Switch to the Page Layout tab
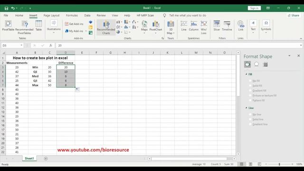Viewport: 304px width, 171px height. 51,15
